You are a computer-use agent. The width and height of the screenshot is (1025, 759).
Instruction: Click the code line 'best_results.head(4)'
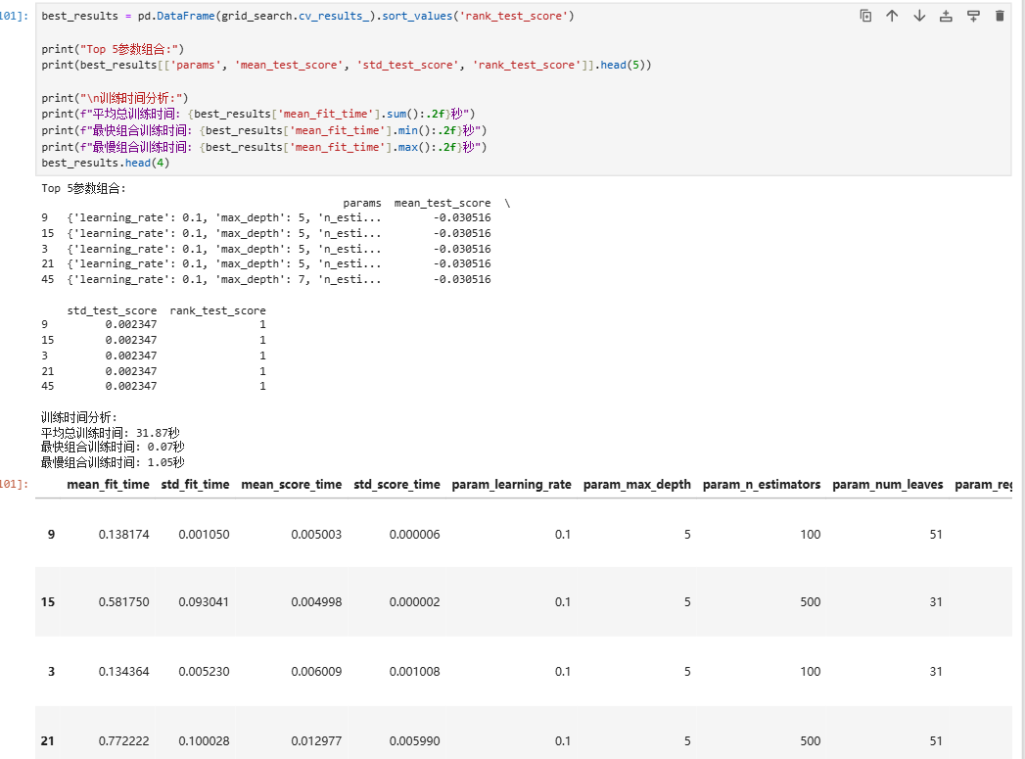click(x=106, y=163)
